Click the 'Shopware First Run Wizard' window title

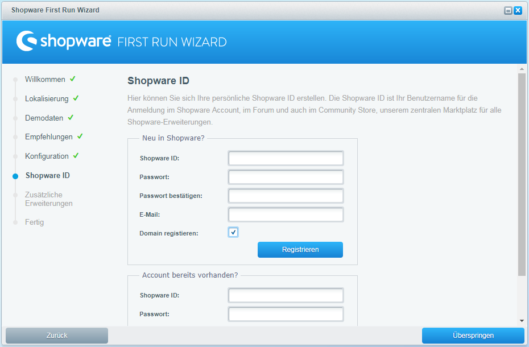[x=55, y=10]
